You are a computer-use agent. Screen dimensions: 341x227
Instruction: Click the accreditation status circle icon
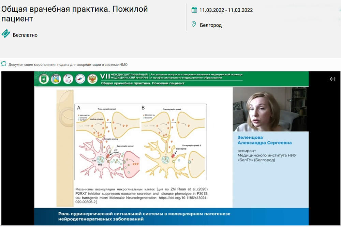[4, 63]
